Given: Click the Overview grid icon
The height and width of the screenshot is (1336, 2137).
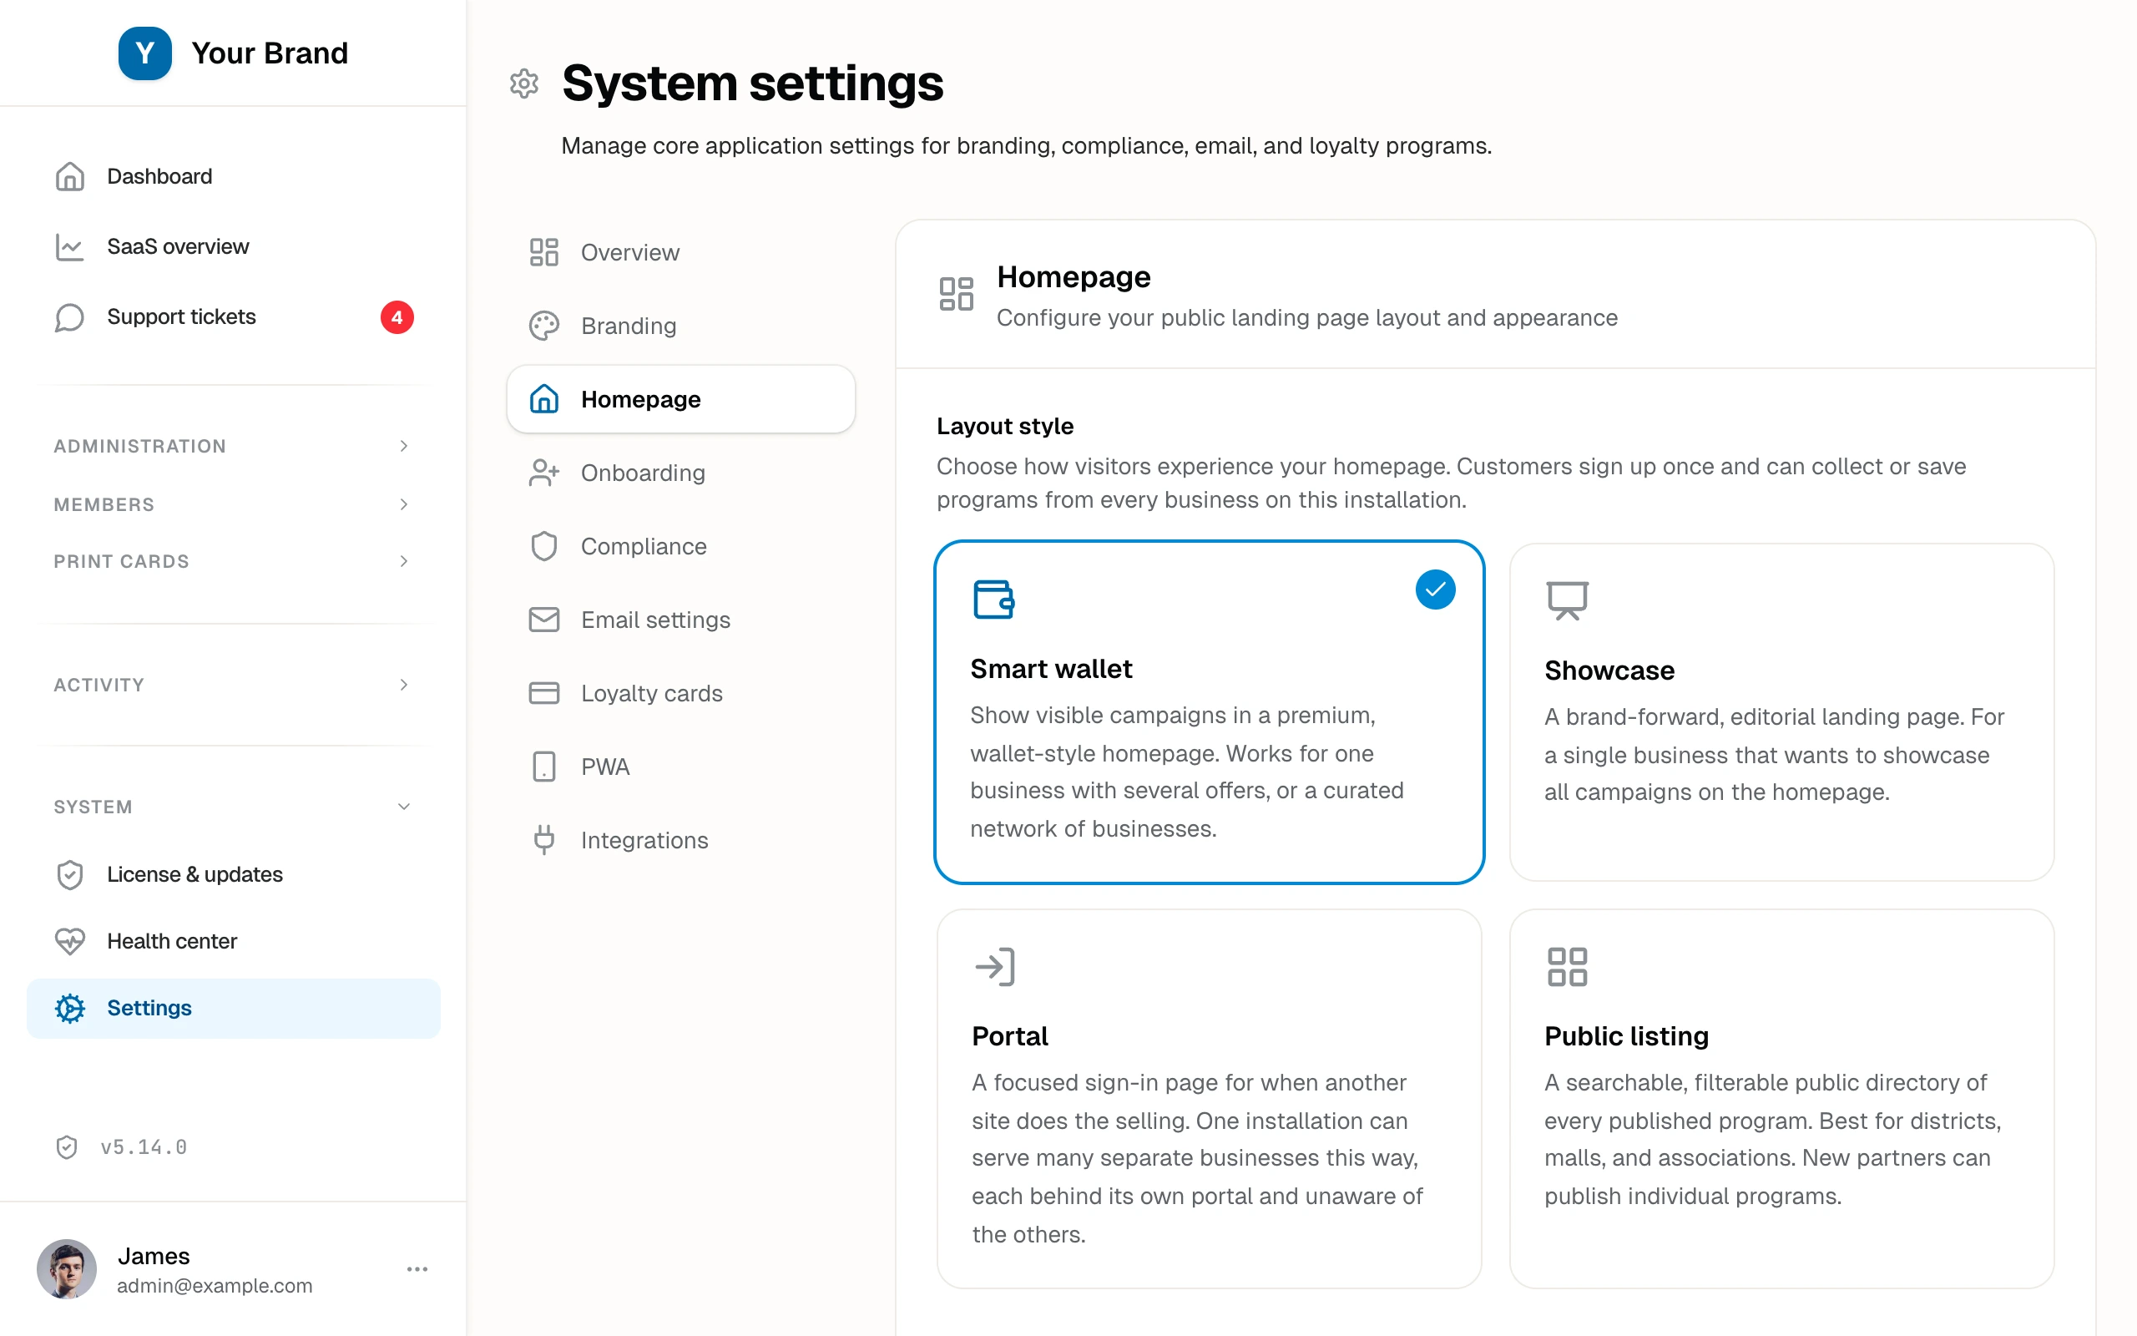Looking at the screenshot, I should [x=544, y=253].
